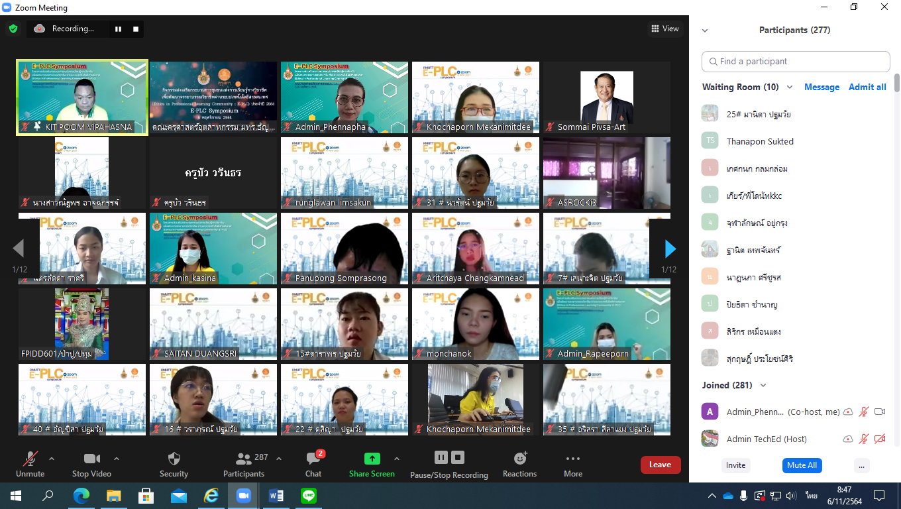
Task: Open Windows taskbar search
Action: pyautogui.click(x=48, y=495)
